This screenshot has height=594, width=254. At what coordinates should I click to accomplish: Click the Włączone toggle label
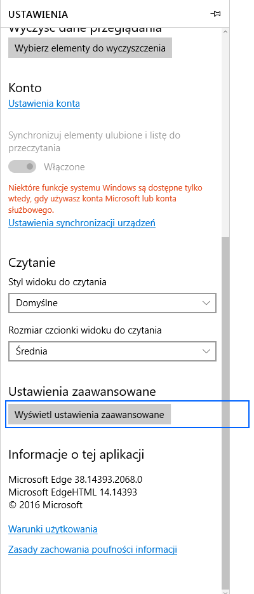click(x=64, y=166)
